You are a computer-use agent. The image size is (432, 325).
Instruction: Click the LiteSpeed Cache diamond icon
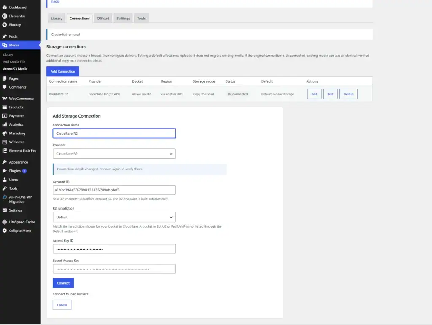4,222
